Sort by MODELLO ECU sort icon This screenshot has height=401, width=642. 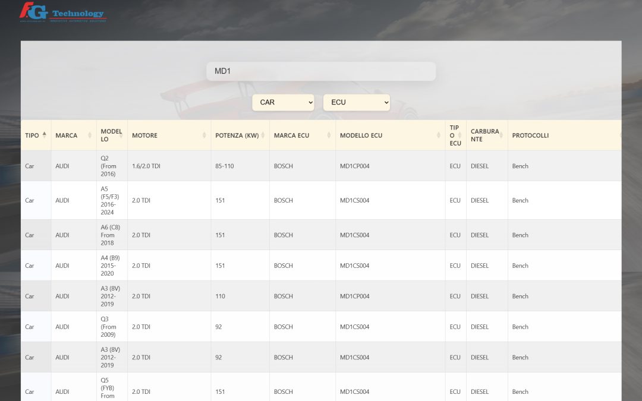(x=439, y=135)
